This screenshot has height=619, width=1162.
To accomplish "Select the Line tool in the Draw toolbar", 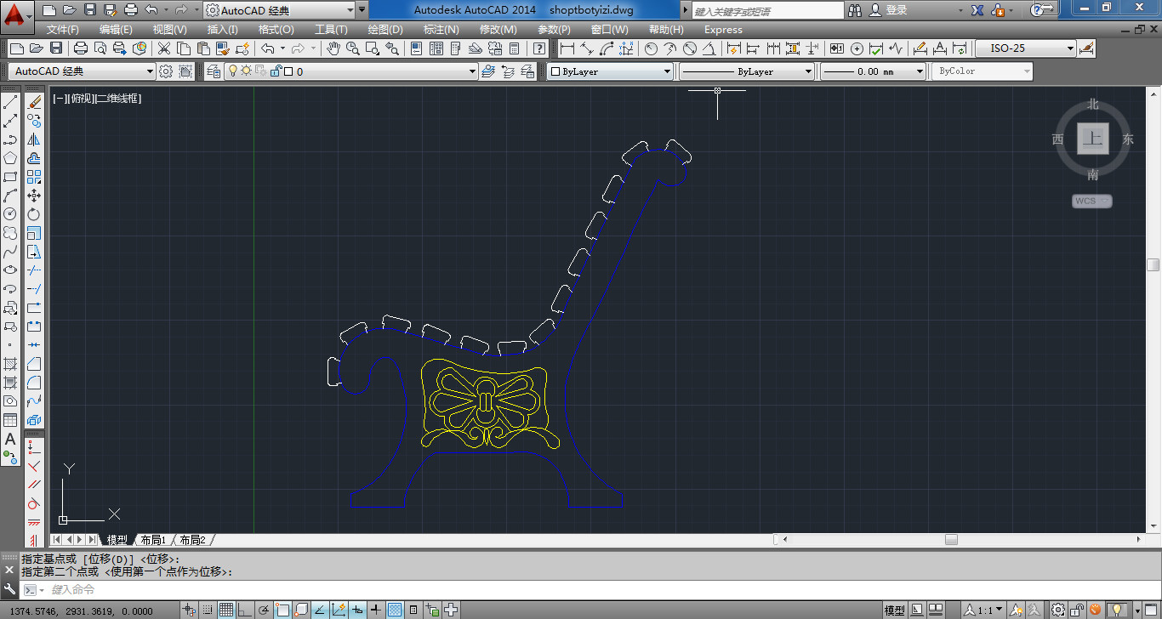I will 10,102.
